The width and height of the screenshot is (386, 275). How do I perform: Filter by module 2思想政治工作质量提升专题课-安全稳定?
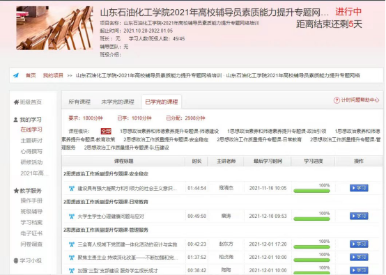(x=166, y=140)
